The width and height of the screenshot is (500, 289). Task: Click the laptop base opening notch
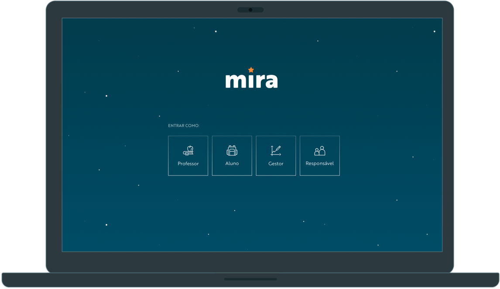tap(250, 279)
